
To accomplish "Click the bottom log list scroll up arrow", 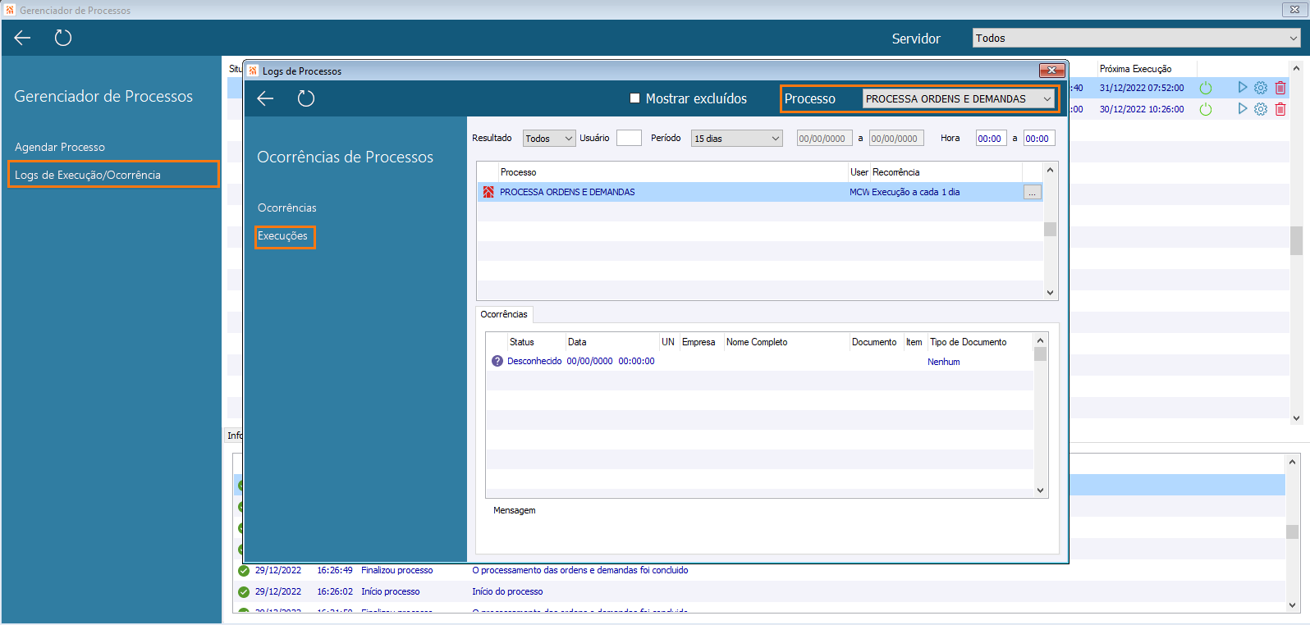I will 1292,462.
